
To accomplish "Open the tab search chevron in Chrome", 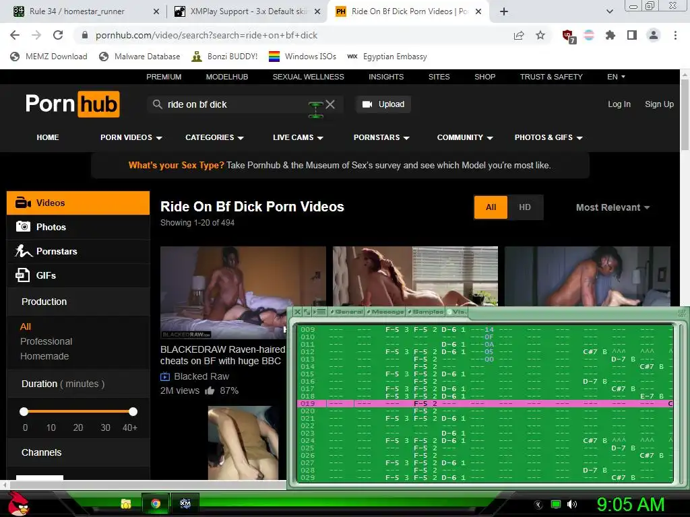I will pyautogui.click(x=609, y=11).
